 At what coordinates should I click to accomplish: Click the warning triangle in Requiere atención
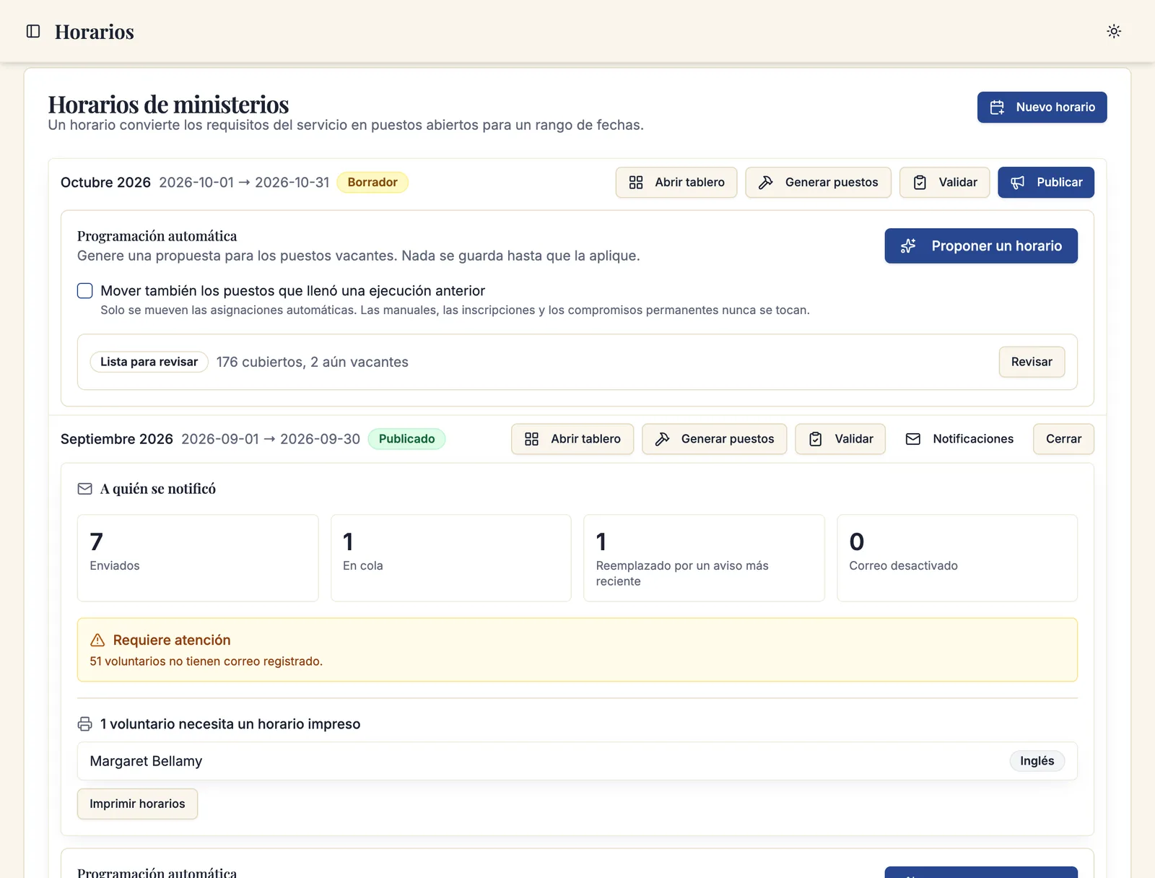click(x=97, y=640)
